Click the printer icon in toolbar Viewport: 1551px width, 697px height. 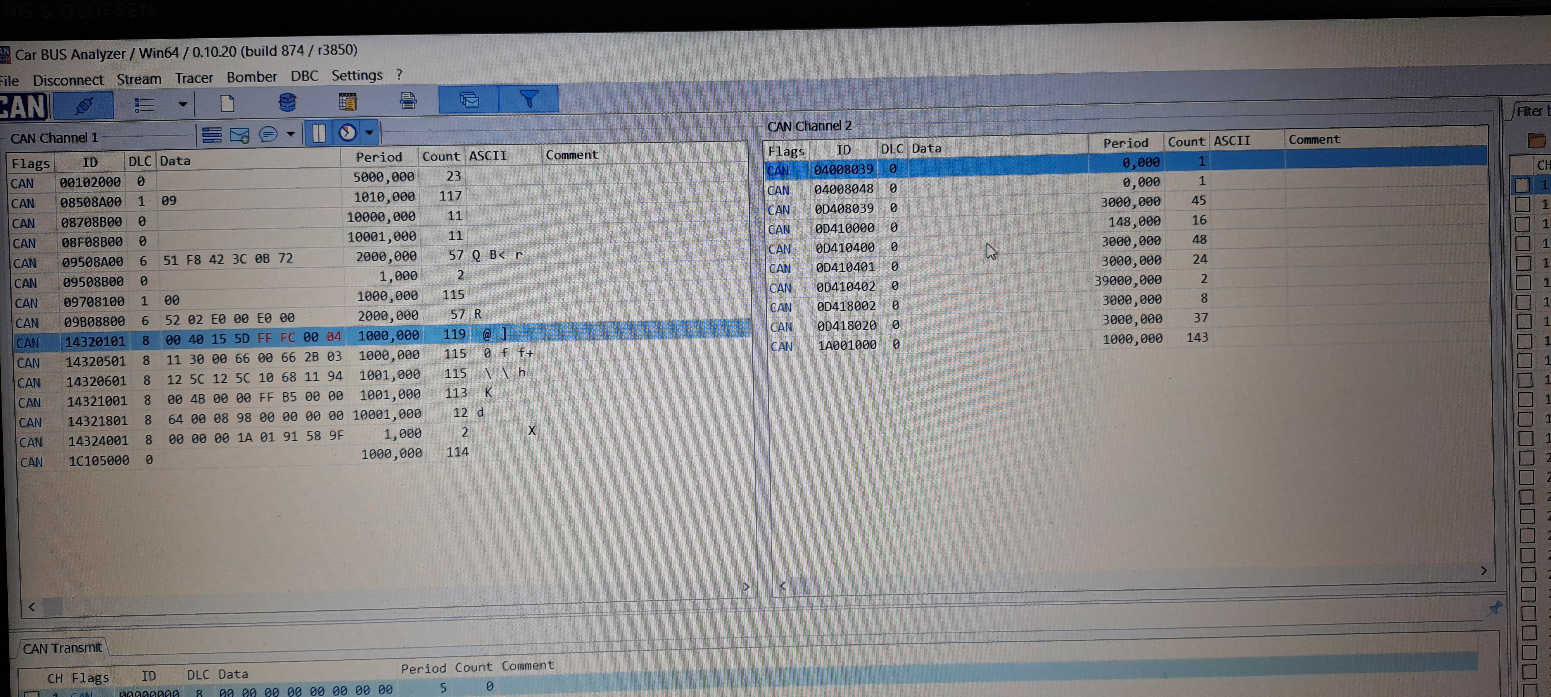408,100
